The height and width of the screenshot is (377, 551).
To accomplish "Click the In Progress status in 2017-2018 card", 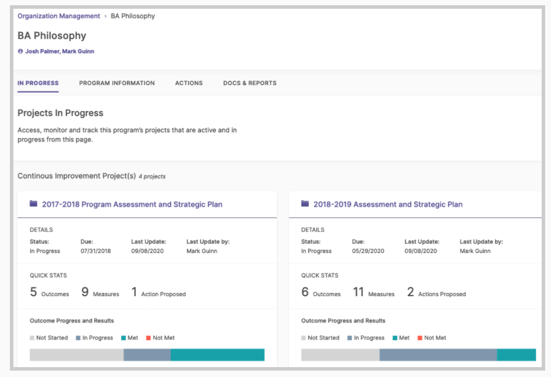I will click(45, 251).
